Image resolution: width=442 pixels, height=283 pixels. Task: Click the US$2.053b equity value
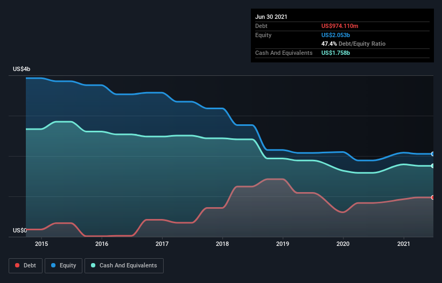tap(335, 35)
